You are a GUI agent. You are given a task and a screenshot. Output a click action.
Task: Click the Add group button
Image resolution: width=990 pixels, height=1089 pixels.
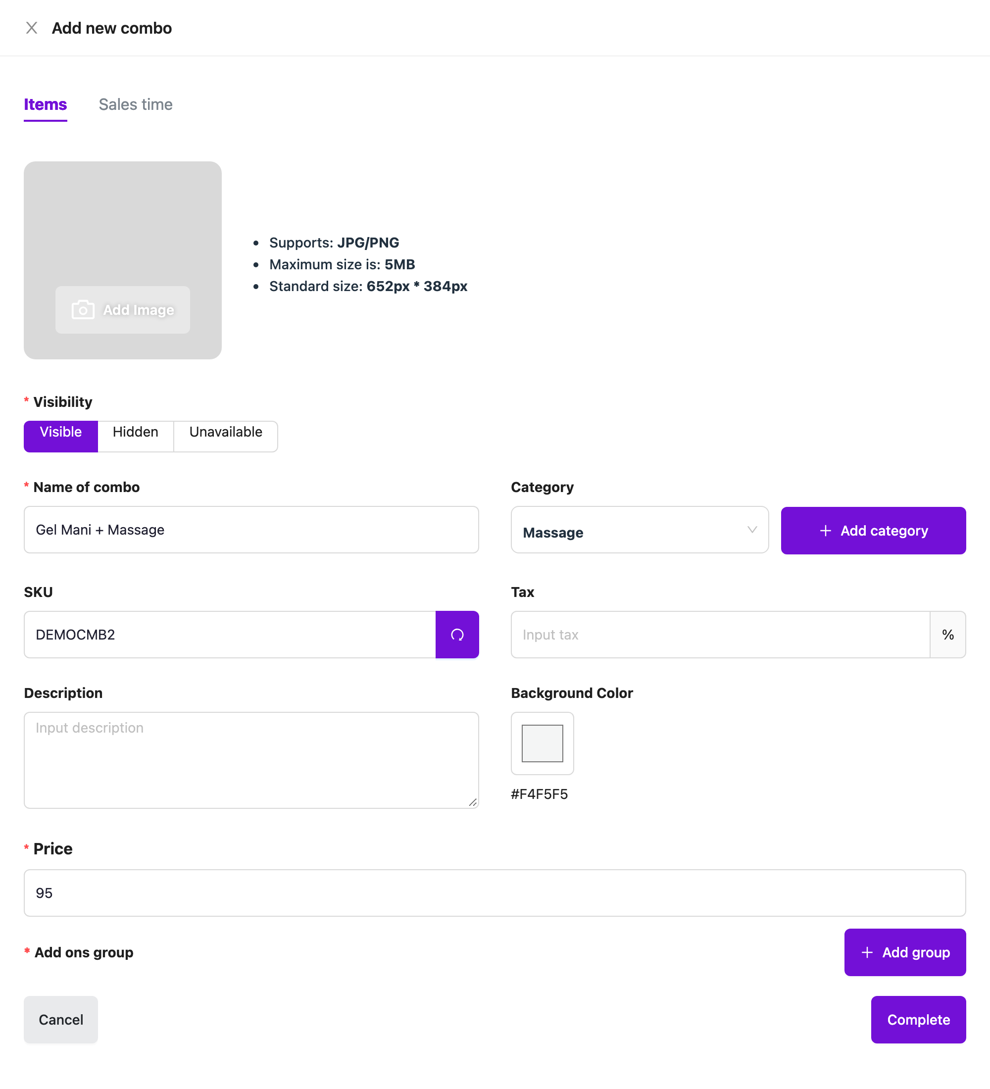coord(905,952)
